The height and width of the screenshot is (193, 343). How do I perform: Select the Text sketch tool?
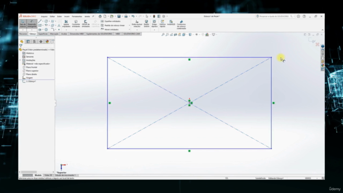click(x=59, y=25)
